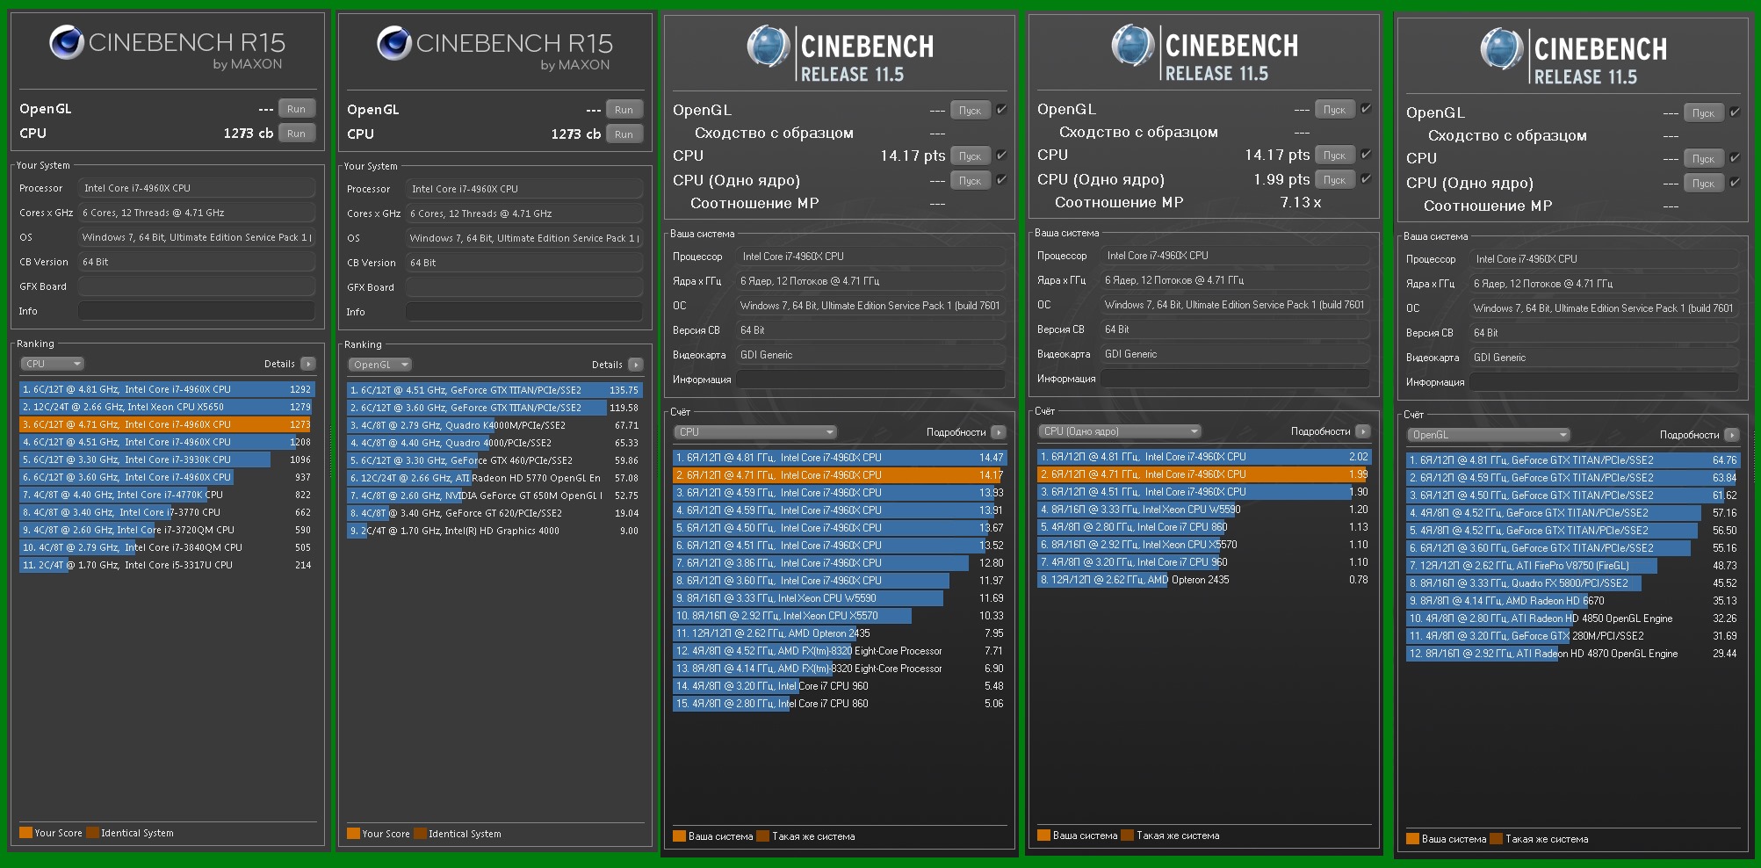Click CPU (Одно ядро) Пуск in R11.5 OpenGL-ranking window
Image resolution: width=1761 pixels, height=868 pixels.
pyautogui.click(x=1704, y=184)
